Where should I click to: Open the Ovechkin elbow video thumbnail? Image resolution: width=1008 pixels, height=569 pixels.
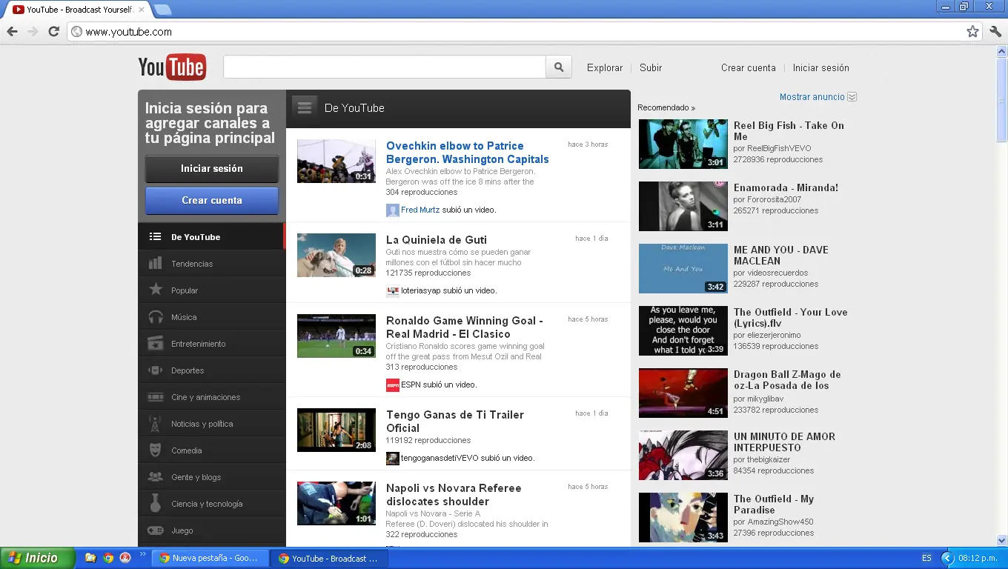point(336,161)
